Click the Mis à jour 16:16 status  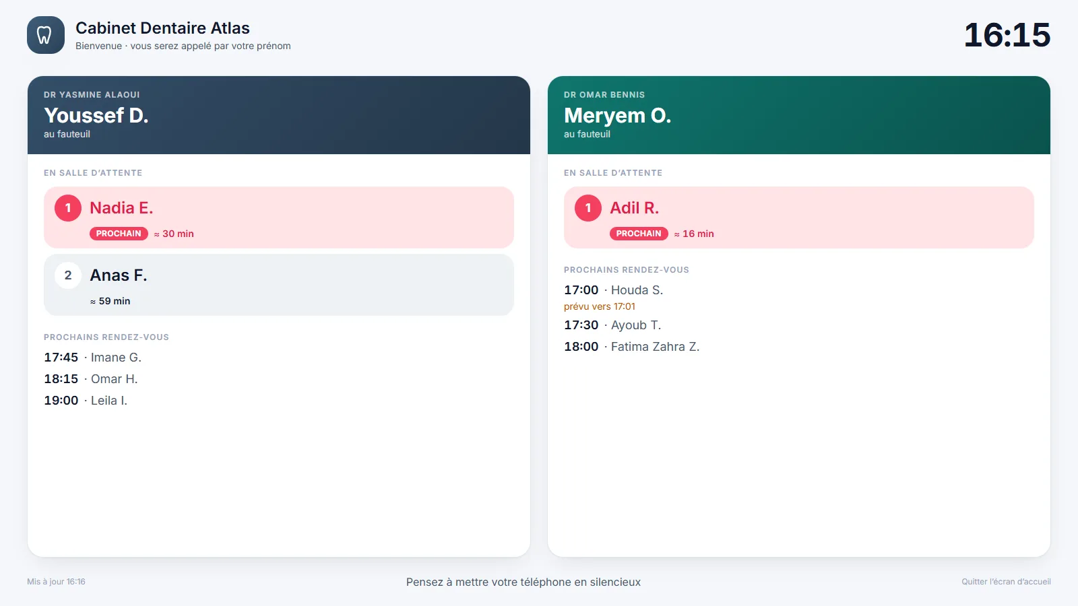[x=56, y=582]
